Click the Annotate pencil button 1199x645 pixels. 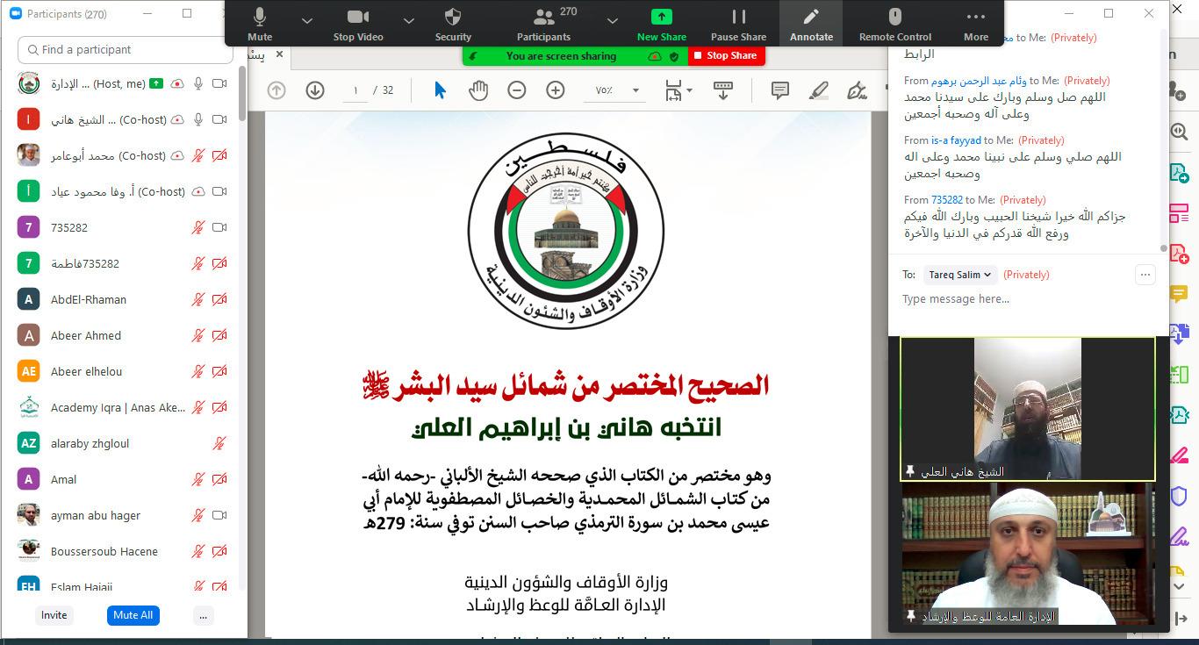pos(811,24)
